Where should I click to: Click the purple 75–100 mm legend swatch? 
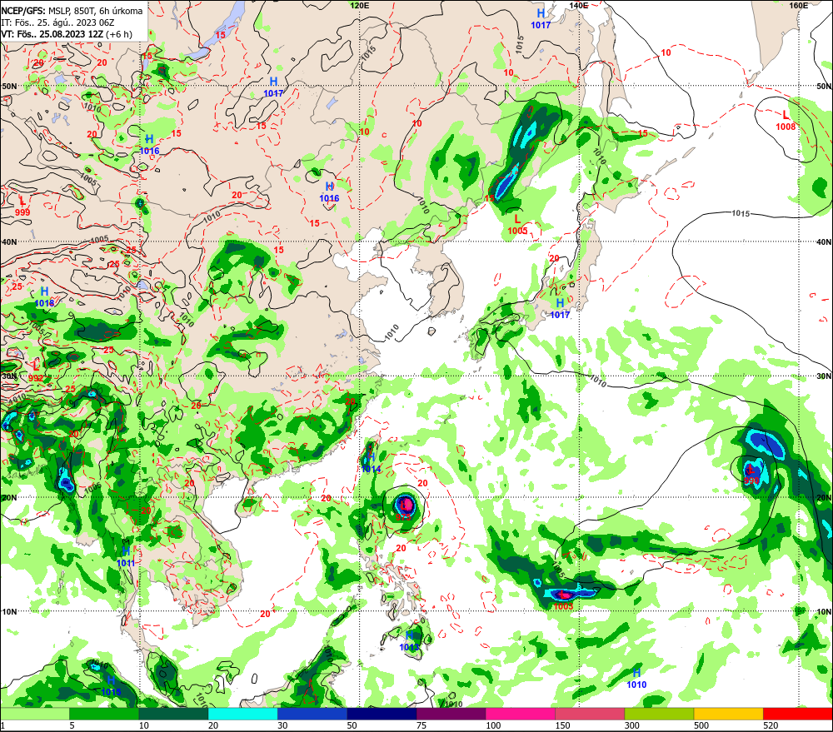(x=451, y=714)
